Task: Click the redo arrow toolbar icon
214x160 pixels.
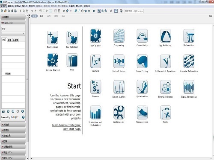Action: [36, 11]
